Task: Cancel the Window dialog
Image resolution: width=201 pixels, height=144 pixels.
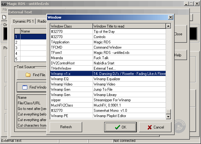Action: click(x=155, y=127)
